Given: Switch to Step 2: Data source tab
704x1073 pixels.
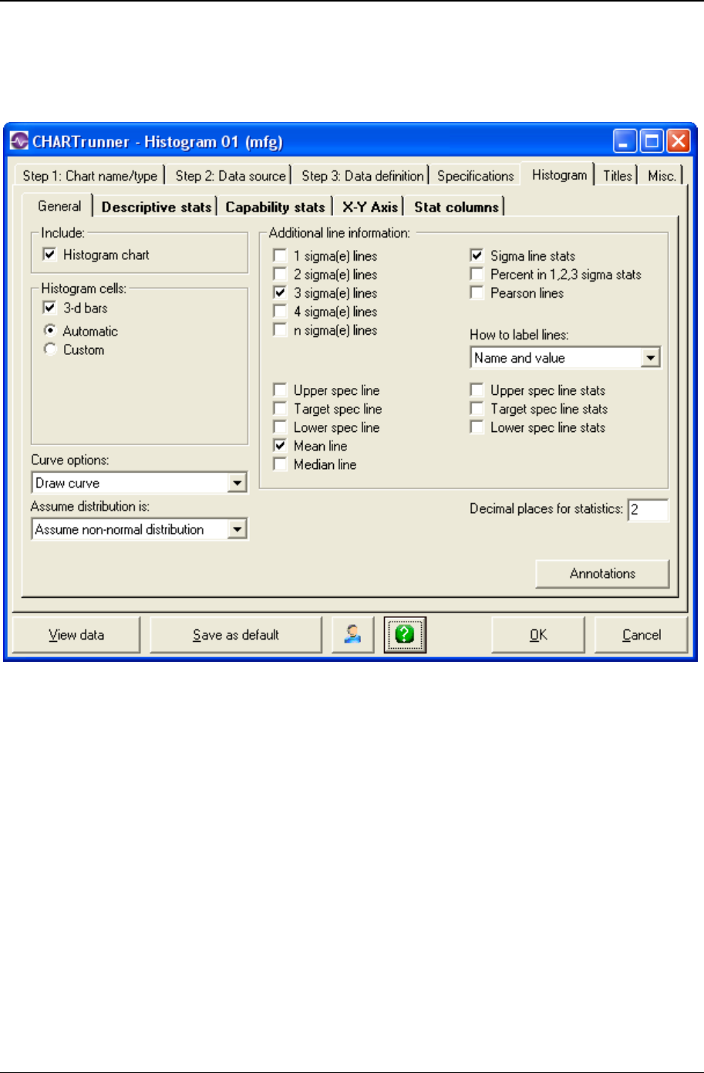Looking at the screenshot, I should (231, 176).
